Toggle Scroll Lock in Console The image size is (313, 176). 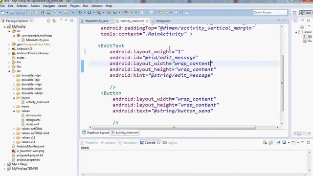click(x=270, y=142)
